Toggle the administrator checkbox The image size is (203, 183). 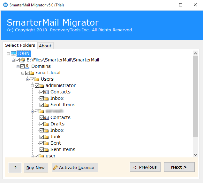click(37, 85)
